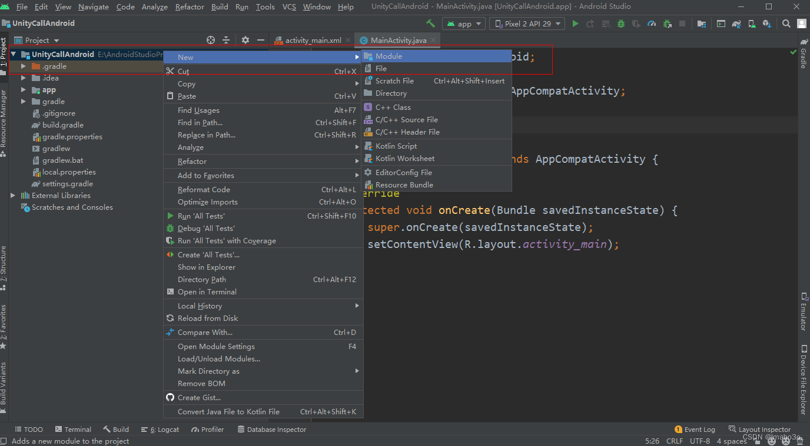Open the Pixel 2 API 29 device dropdown

click(x=527, y=24)
